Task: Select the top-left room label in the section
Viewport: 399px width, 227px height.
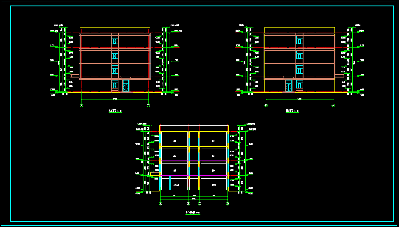Action: pos(174,141)
